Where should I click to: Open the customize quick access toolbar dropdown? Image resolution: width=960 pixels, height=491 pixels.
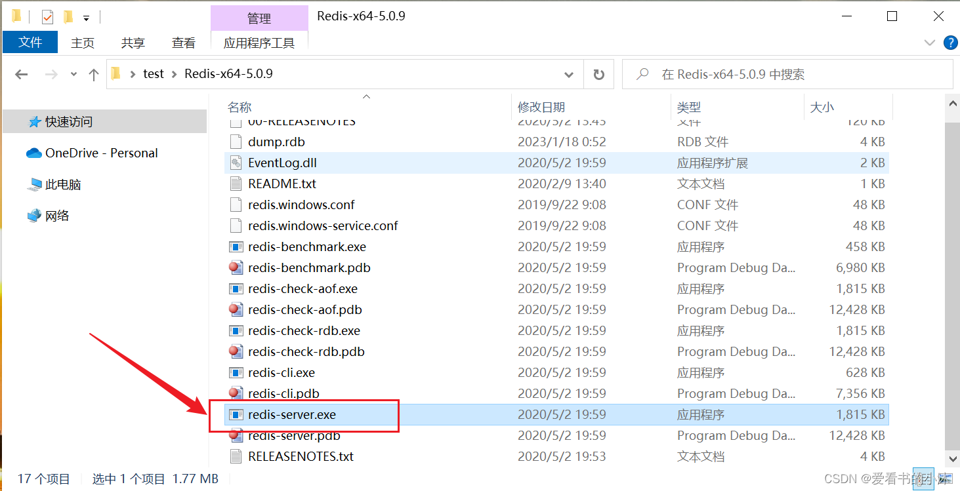pyautogui.click(x=86, y=18)
